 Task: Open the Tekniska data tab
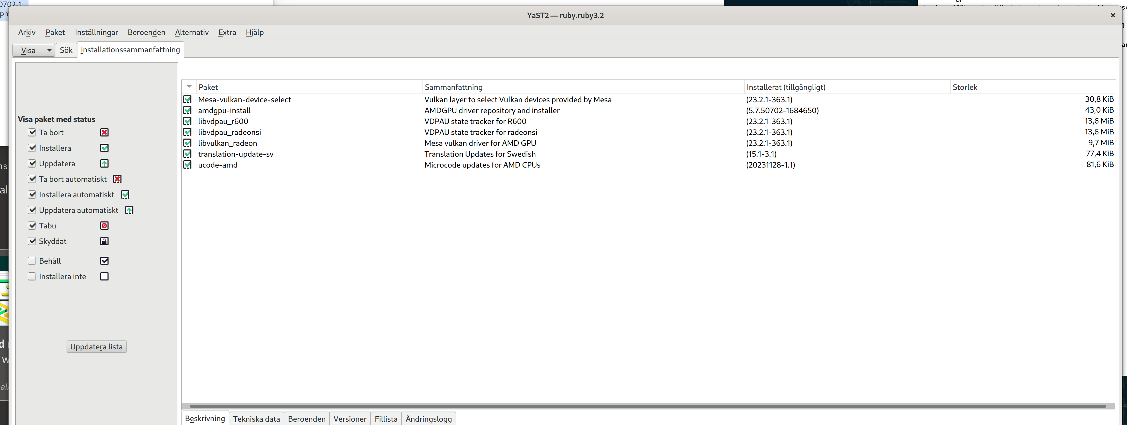(256, 419)
